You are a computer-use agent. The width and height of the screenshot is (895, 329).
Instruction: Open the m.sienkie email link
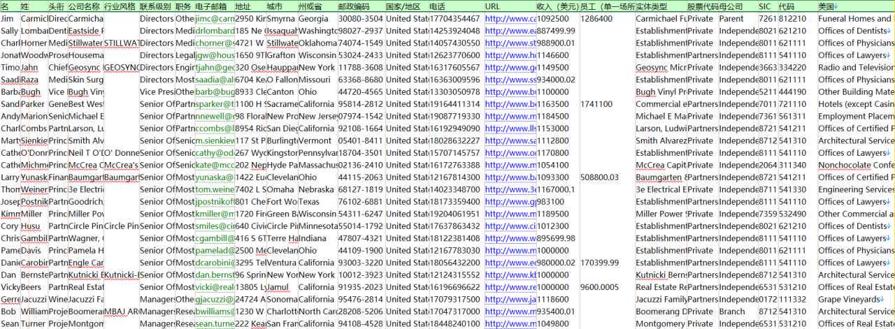pyautogui.click(x=215, y=141)
